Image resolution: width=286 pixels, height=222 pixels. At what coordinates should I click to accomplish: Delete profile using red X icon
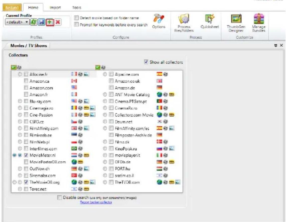pos(58,22)
